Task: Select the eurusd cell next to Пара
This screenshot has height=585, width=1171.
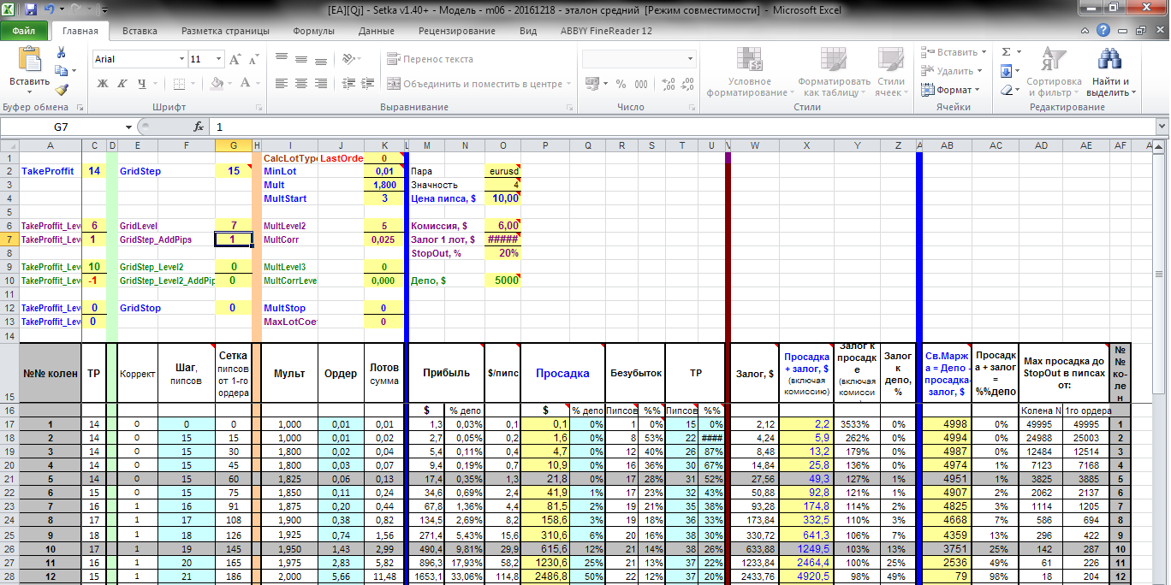Action: [502, 171]
